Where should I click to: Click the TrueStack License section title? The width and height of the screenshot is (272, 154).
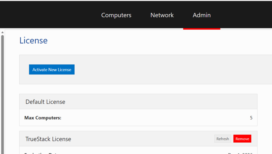(x=48, y=139)
